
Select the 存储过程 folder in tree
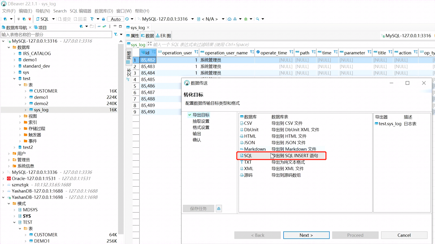(x=37, y=129)
